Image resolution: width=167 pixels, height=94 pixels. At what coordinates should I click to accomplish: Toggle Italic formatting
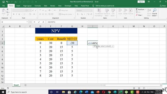16,14
